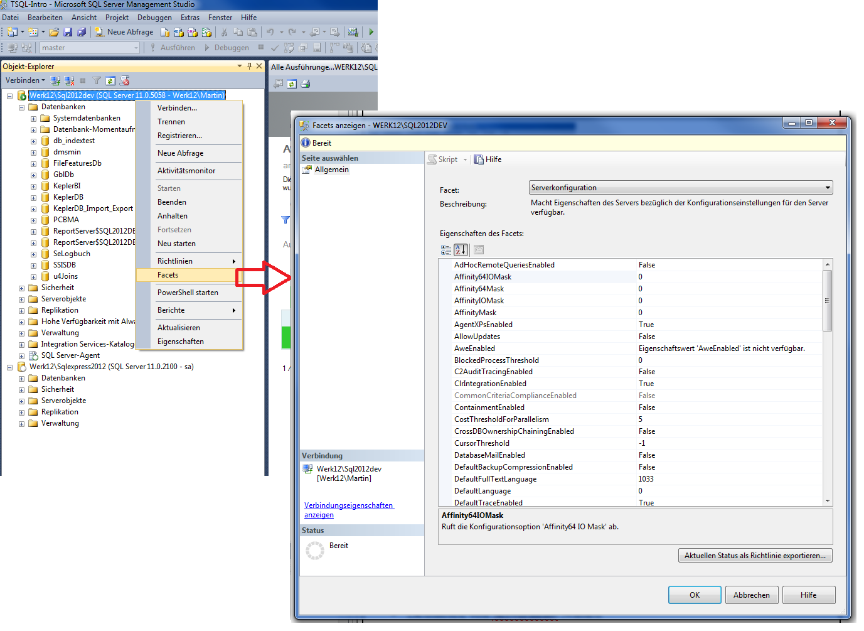
Task: Save all with the stacked floppy disks icon
Action: tap(82, 32)
